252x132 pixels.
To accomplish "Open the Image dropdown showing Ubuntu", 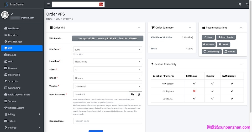I will 107,78.
